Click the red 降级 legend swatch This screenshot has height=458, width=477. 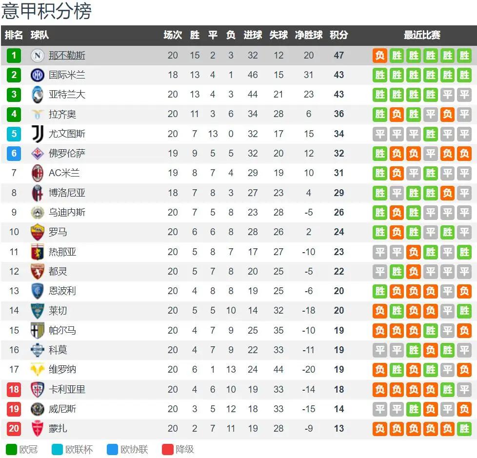click(168, 449)
